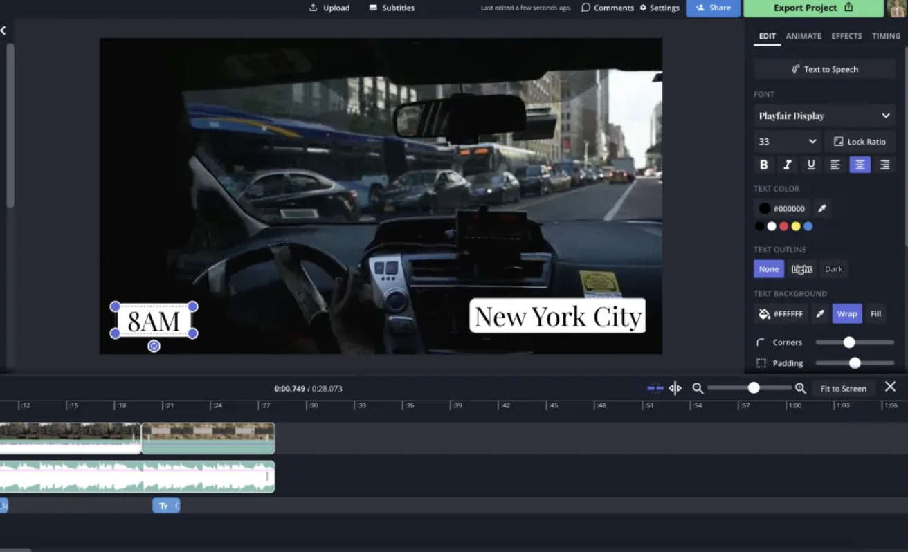Split the clip at the playhead
The height and width of the screenshot is (552, 908).
tap(675, 388)
